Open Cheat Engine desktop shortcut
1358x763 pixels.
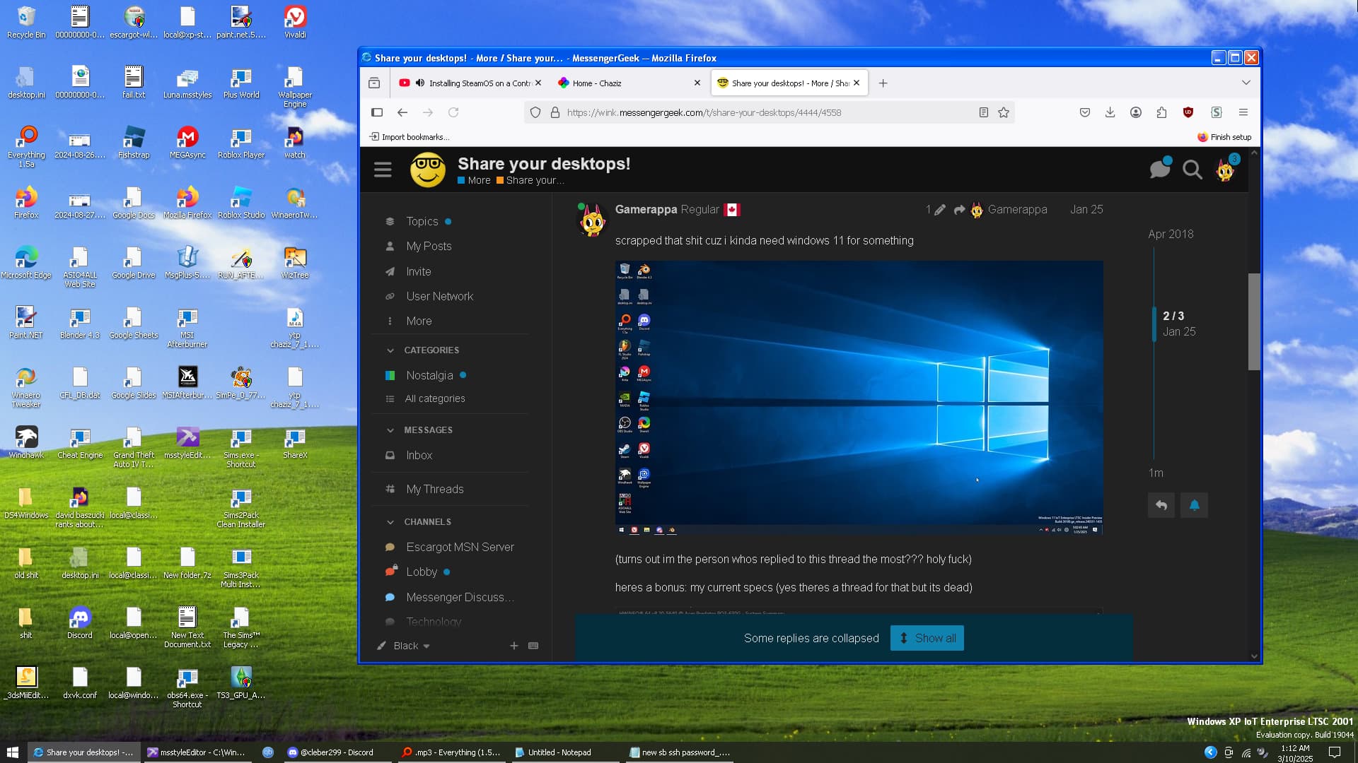click(x=80, y=444)
